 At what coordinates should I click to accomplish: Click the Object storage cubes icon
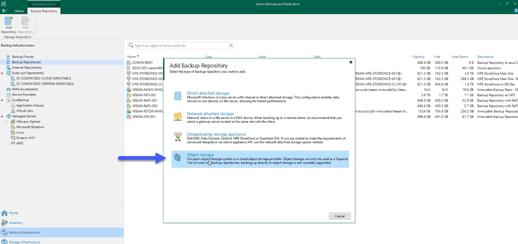click(178, 158)
